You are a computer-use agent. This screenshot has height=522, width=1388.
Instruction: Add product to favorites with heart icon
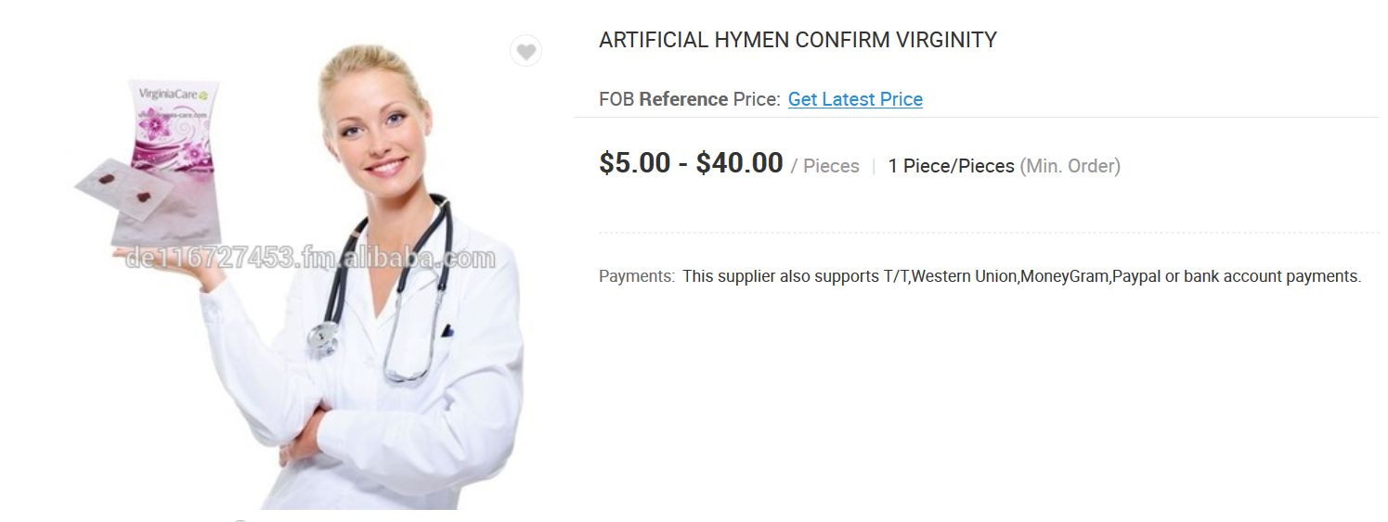coord(526,52)
